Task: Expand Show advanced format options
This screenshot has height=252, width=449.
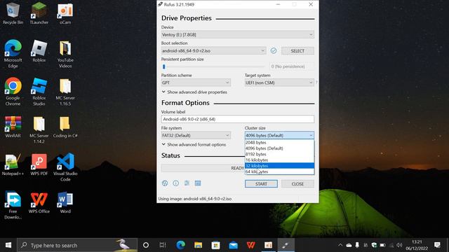Action: (x=194, y=145)
